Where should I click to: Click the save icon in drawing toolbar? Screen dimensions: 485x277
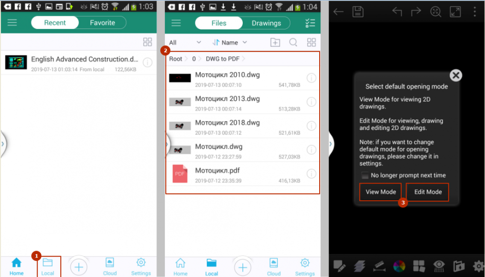tap(358, 12)
